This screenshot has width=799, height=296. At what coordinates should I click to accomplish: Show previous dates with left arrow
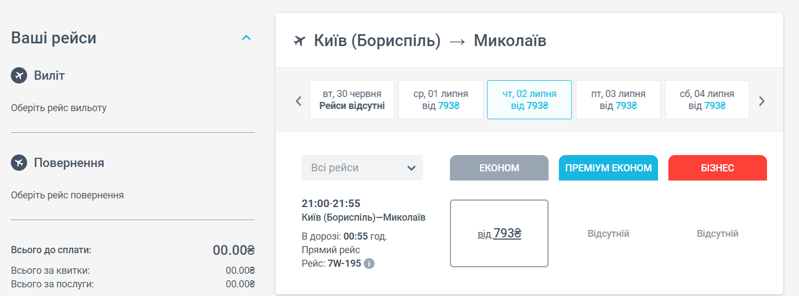(298, 101)
